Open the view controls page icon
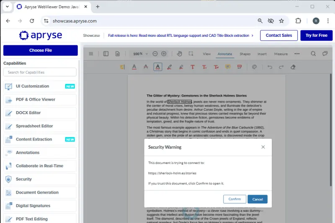Viewport: 335px width, 223px height. 118,54
